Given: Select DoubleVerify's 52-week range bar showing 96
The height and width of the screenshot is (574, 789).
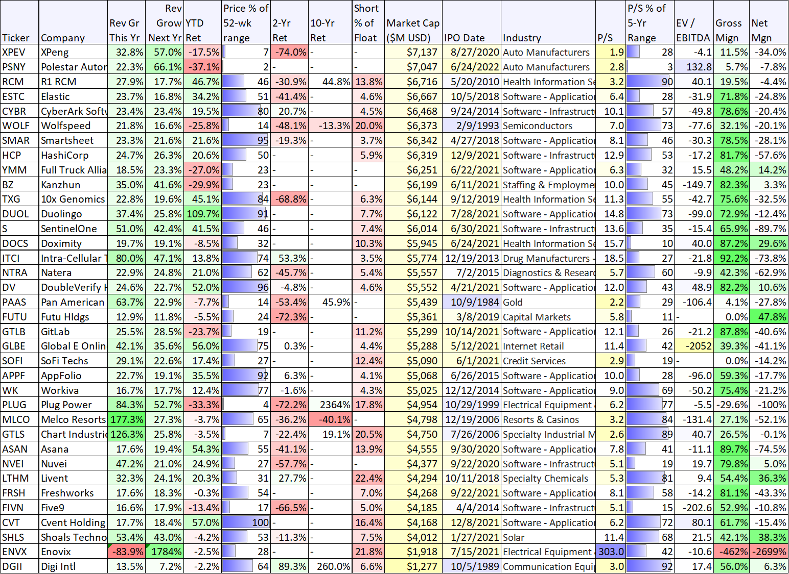Looking at the screenshot, I should tap(246, 287).
